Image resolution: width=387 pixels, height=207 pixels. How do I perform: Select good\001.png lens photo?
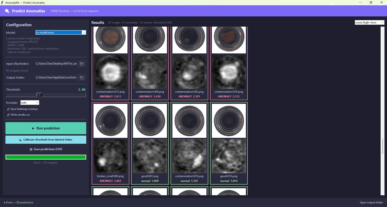[150, 121]
